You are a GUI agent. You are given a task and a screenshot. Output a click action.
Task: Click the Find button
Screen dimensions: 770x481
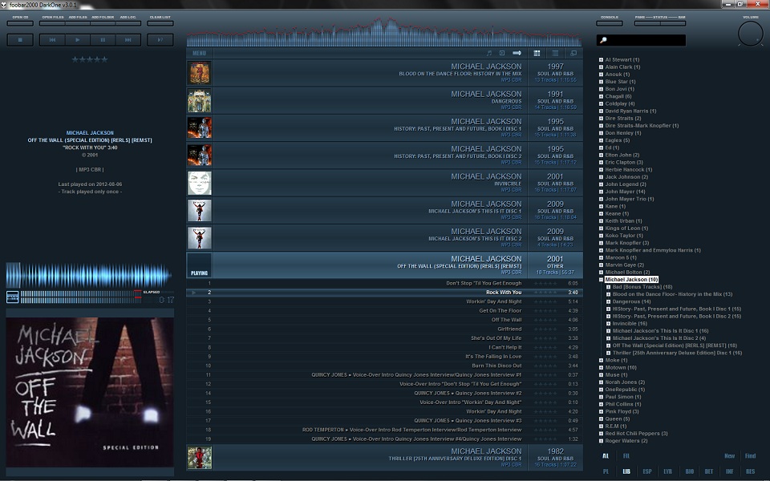[751, 456]
